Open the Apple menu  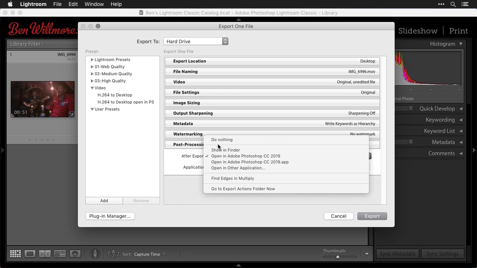(10, 4)
